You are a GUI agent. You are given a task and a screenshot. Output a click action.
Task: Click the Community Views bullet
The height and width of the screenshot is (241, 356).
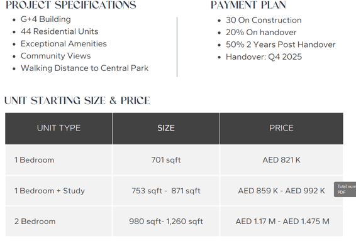(x=55, y=56)
